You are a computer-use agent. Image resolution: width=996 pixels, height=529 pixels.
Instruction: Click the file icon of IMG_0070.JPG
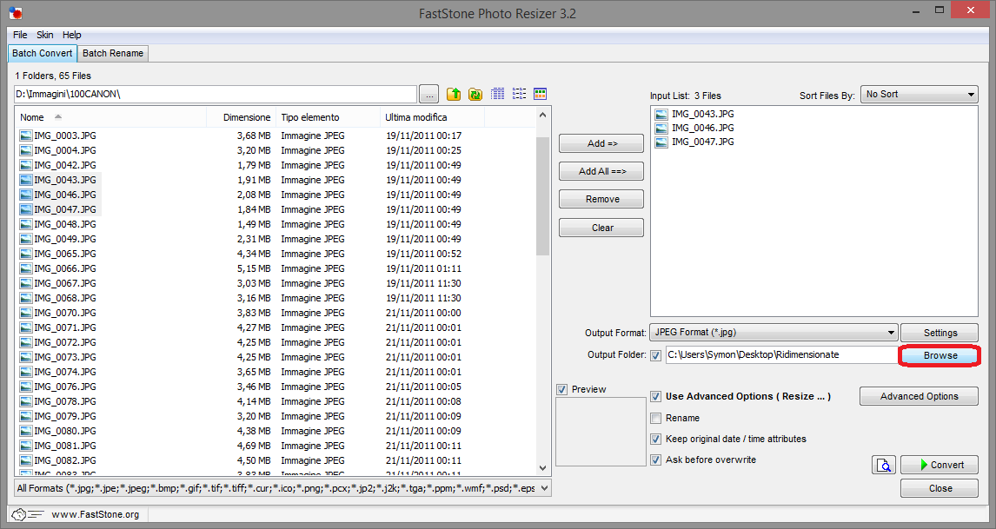(26, 313)
